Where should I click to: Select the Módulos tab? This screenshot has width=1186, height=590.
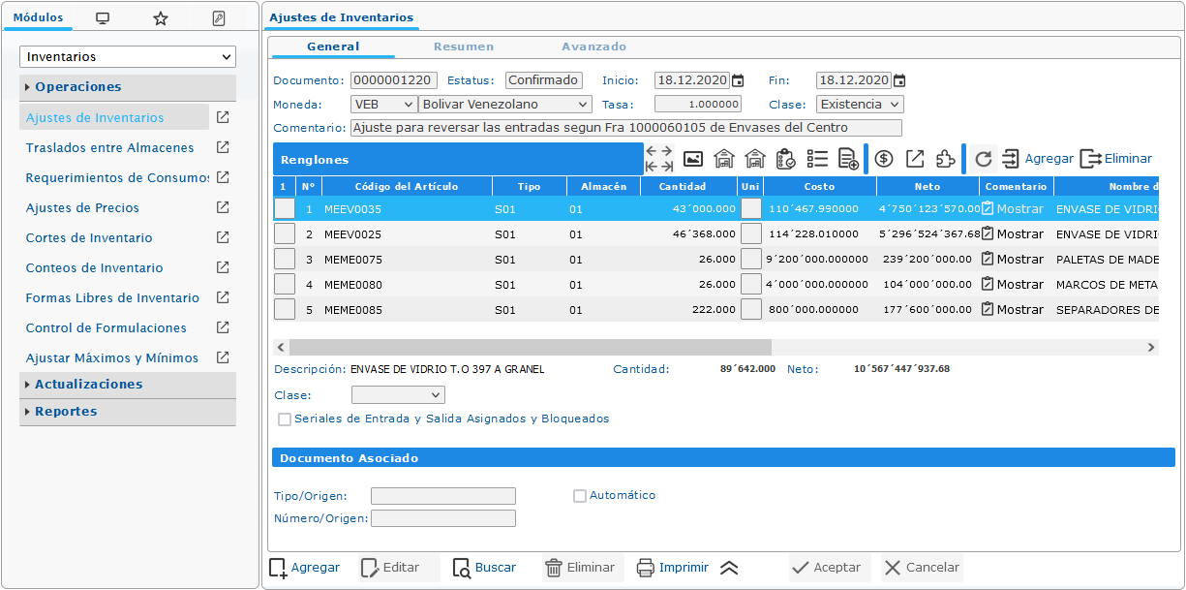(38, 17)
